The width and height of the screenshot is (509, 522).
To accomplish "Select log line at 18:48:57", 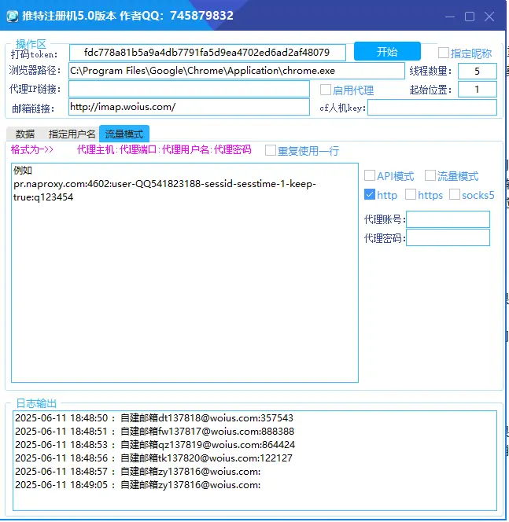I will tap(138, 472).
